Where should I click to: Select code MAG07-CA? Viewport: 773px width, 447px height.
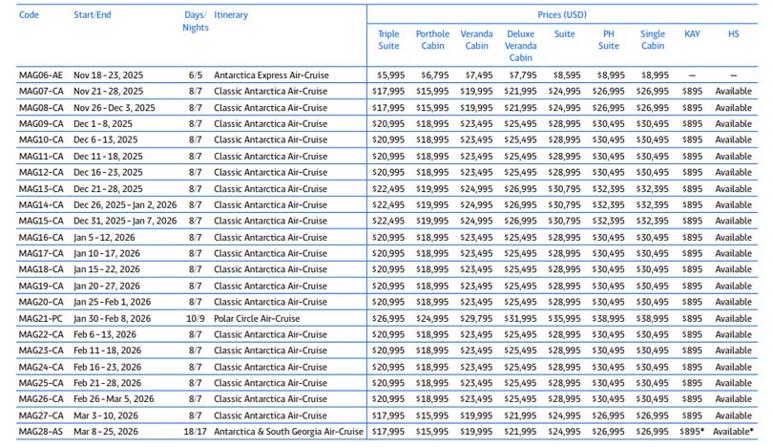click(x=41, y=92)
